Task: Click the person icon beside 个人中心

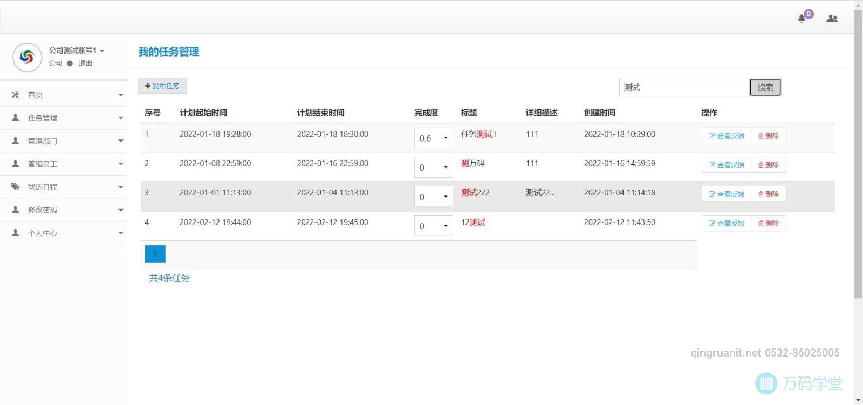Action: (15, 233)
